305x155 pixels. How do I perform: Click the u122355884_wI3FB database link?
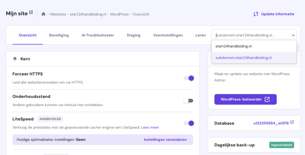[271, 123]
